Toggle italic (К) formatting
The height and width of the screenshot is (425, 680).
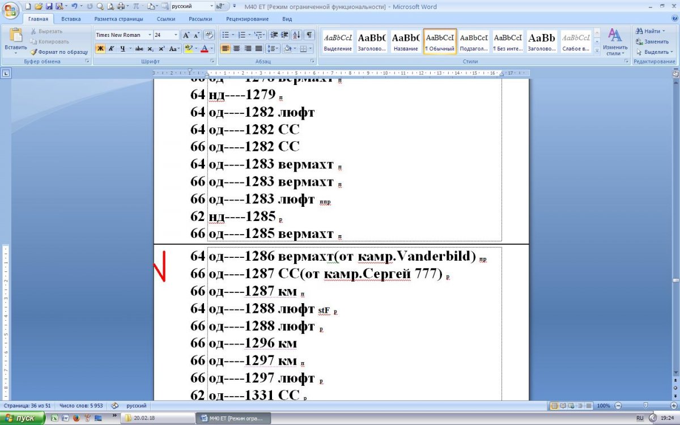[111, 49]
